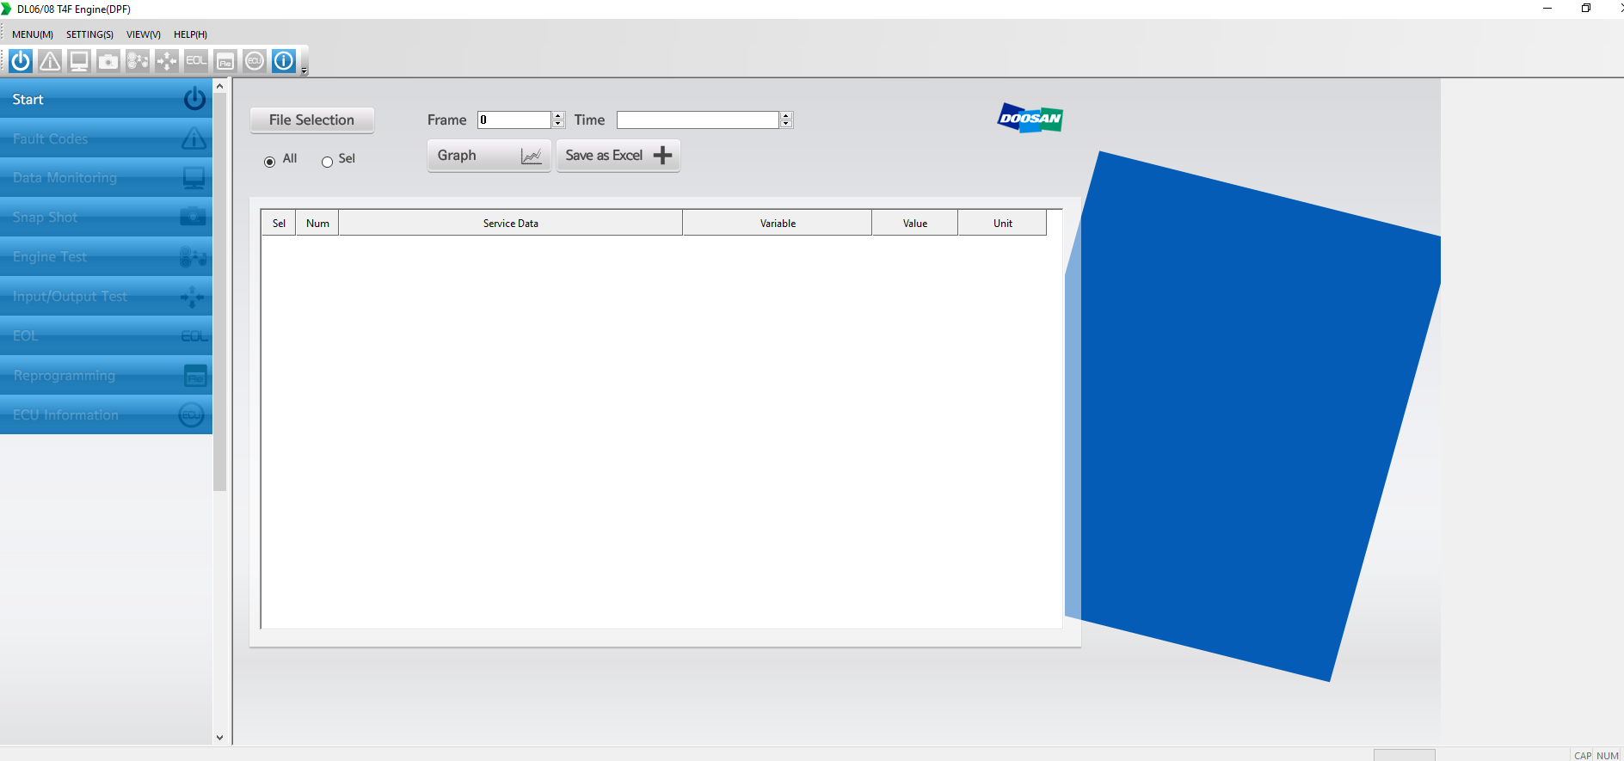Image resolution: width=1624 pixels, height=761 pixels.
Task: Click the File Selection button
Action: pos(311,120)
